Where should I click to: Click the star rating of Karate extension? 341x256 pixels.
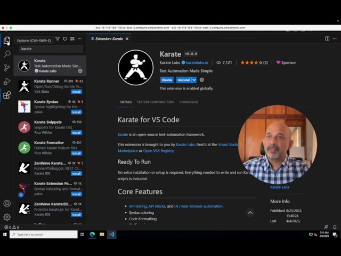[254, 63]
